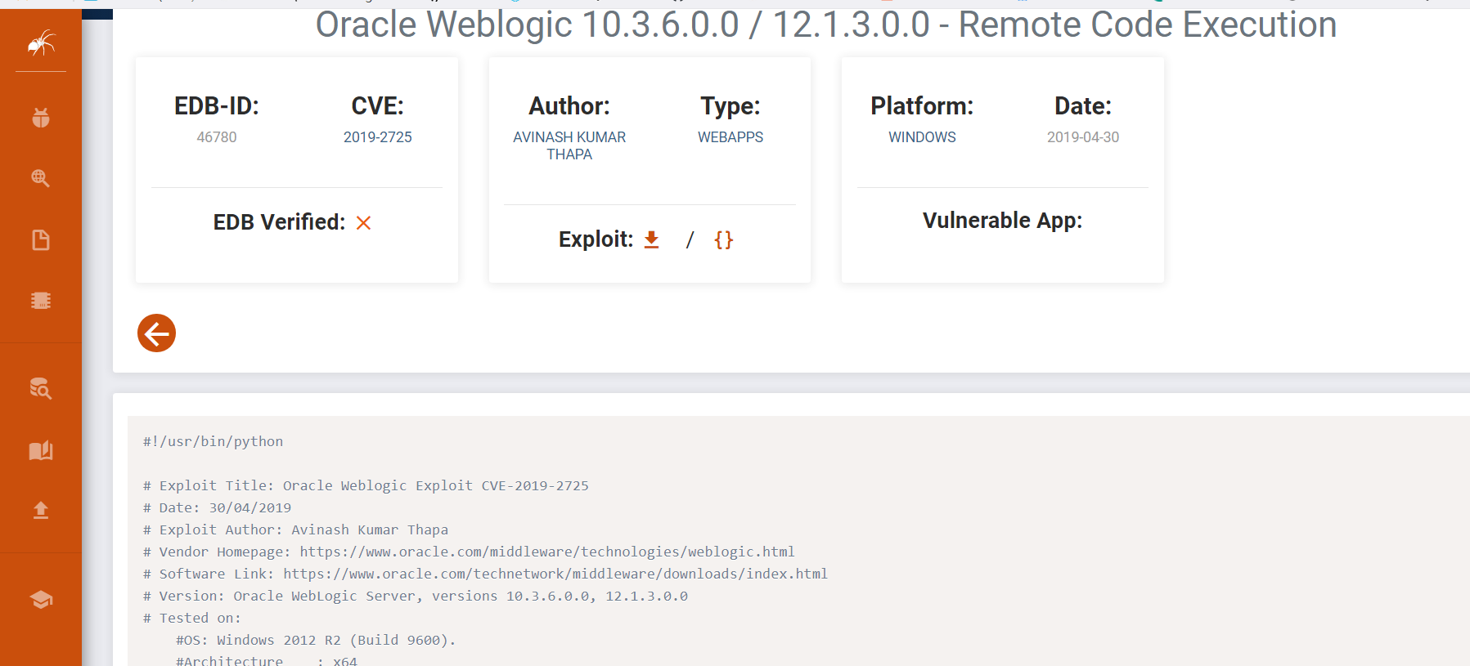Screen dimensions: 1470x666
Task: Open CVE link 2019-2725
Action: (x=378, y=137)
